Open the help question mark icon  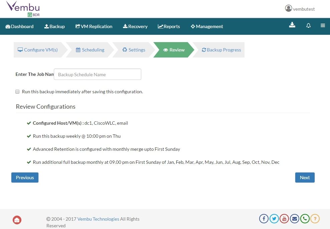click(315, 219)
